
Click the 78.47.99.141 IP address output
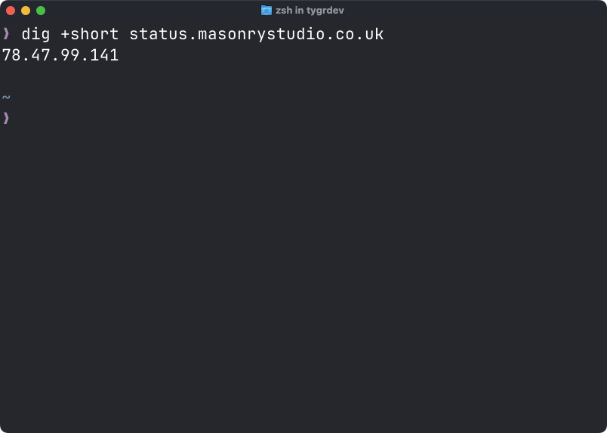coord(60,55)
